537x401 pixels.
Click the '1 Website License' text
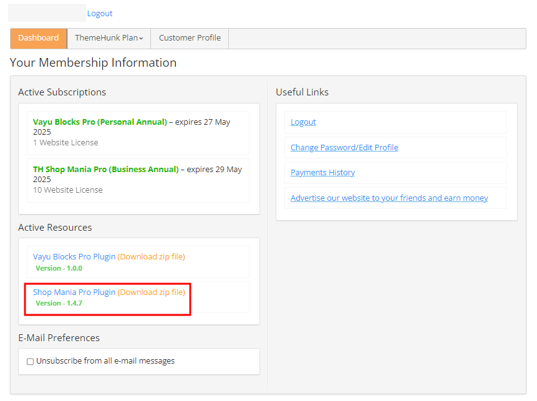tap(65, 142)
